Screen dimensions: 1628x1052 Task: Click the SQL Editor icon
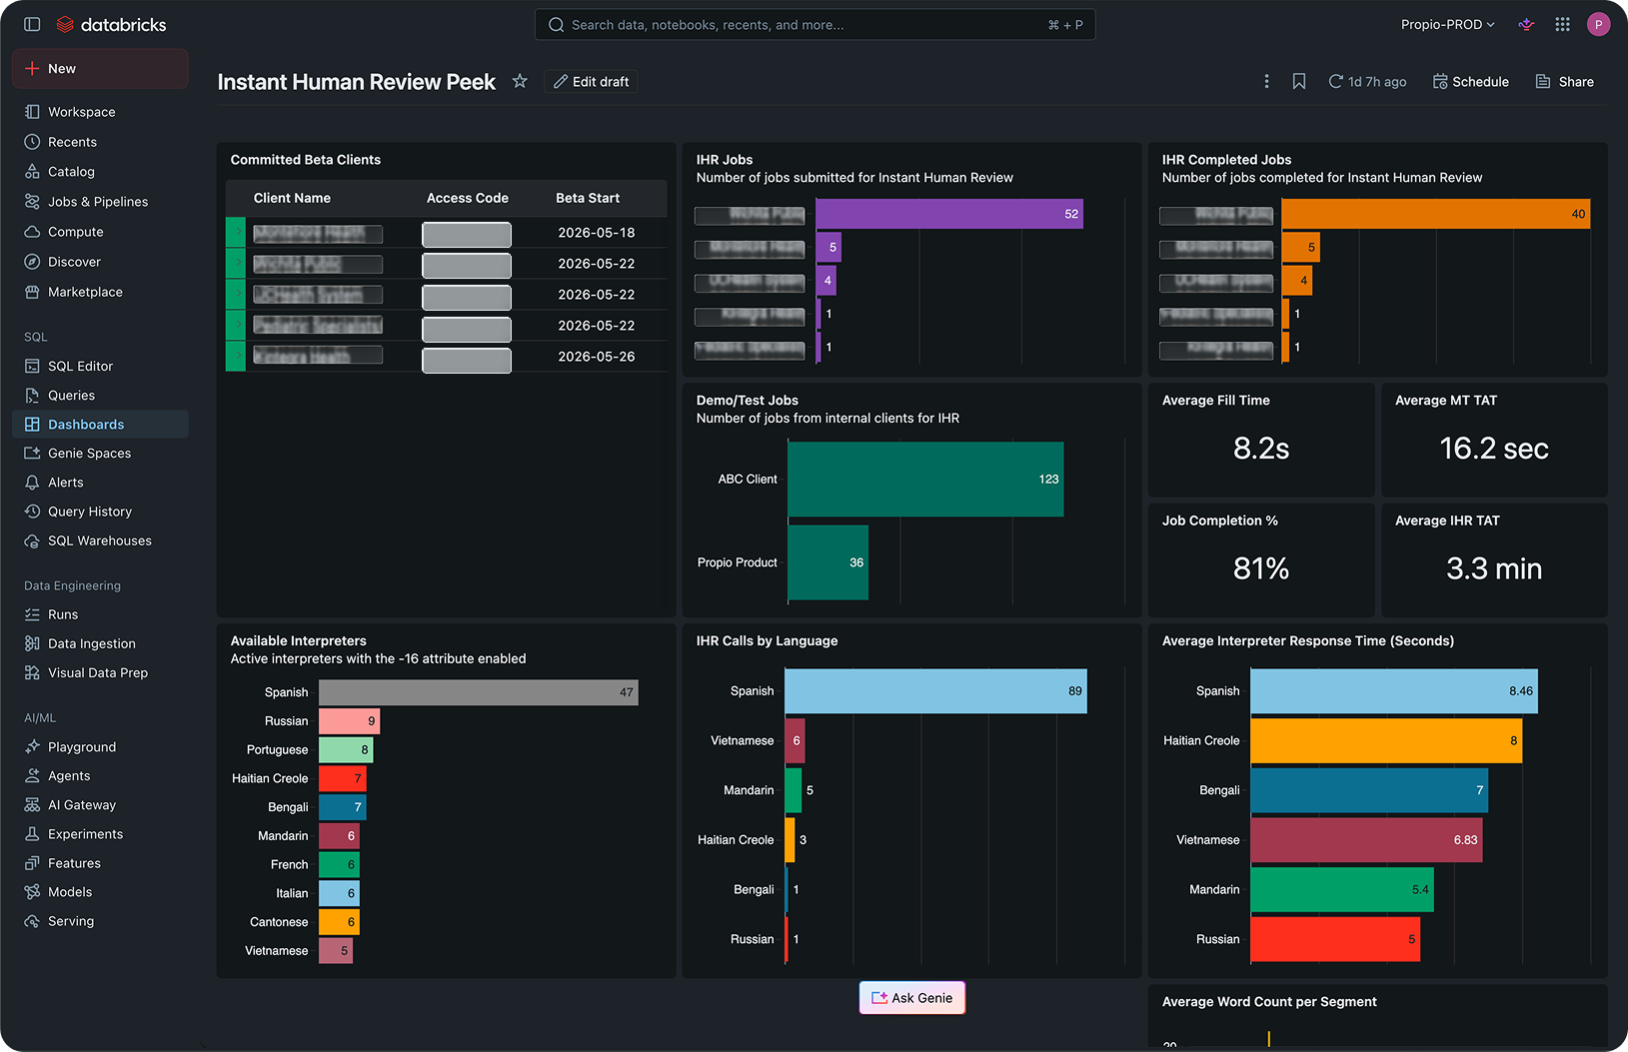coord(32,366)
